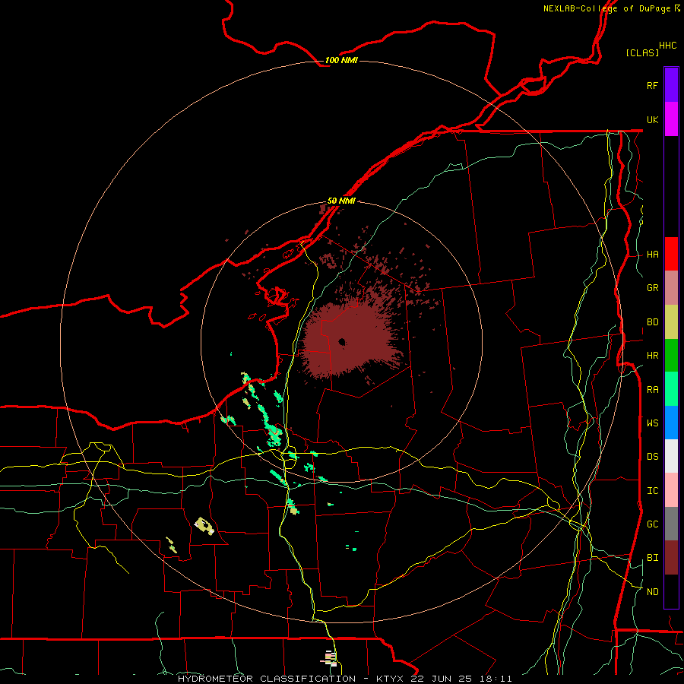Screen dimensions: 684x684
Task: Click the 50 NMI range ring label
Action: [341, 201]
